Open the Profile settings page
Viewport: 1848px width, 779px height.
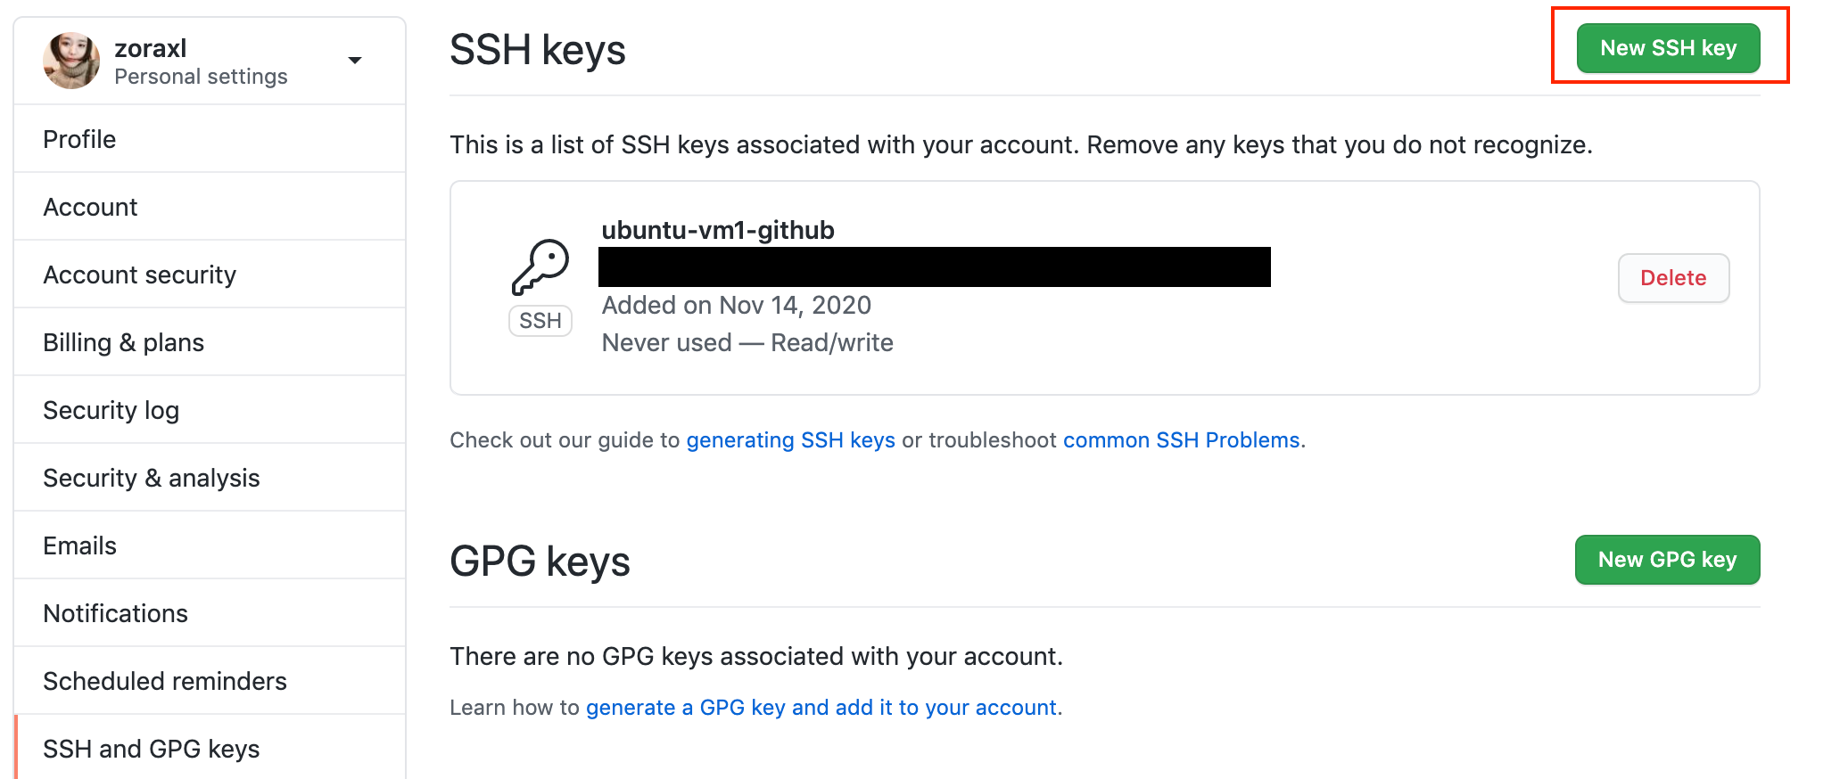coord(210,139)
